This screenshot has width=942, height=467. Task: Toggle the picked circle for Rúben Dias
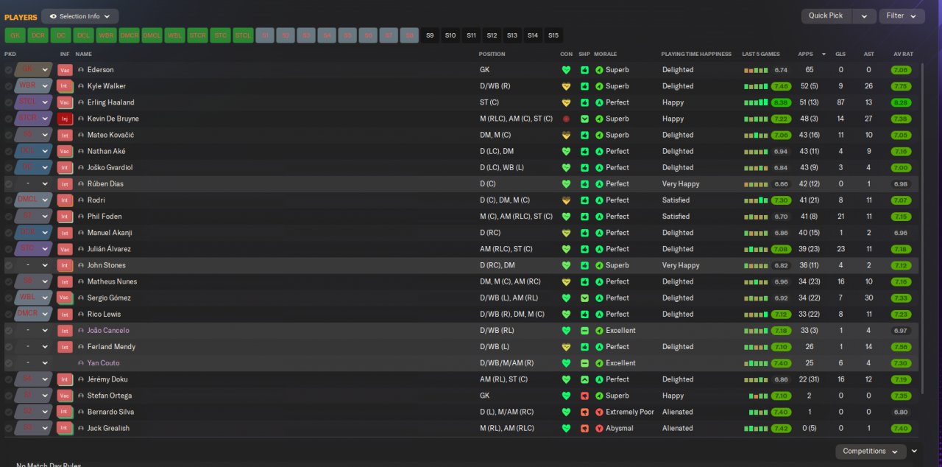(9, 184)
